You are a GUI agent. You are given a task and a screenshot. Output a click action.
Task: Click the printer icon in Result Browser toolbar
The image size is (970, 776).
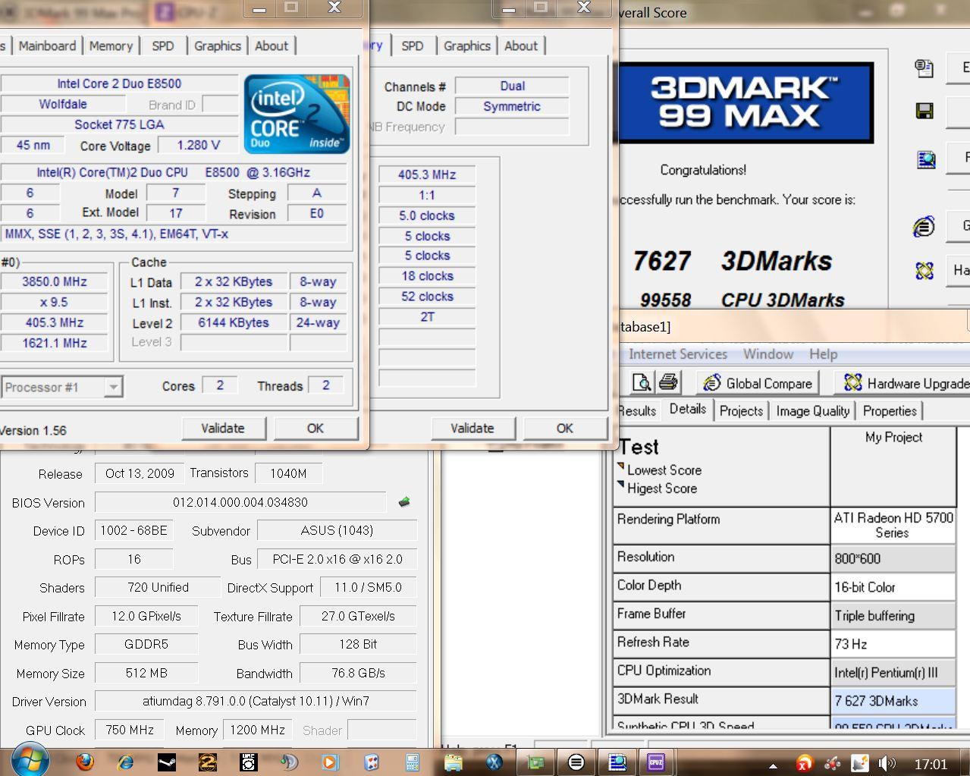[668, 382]
